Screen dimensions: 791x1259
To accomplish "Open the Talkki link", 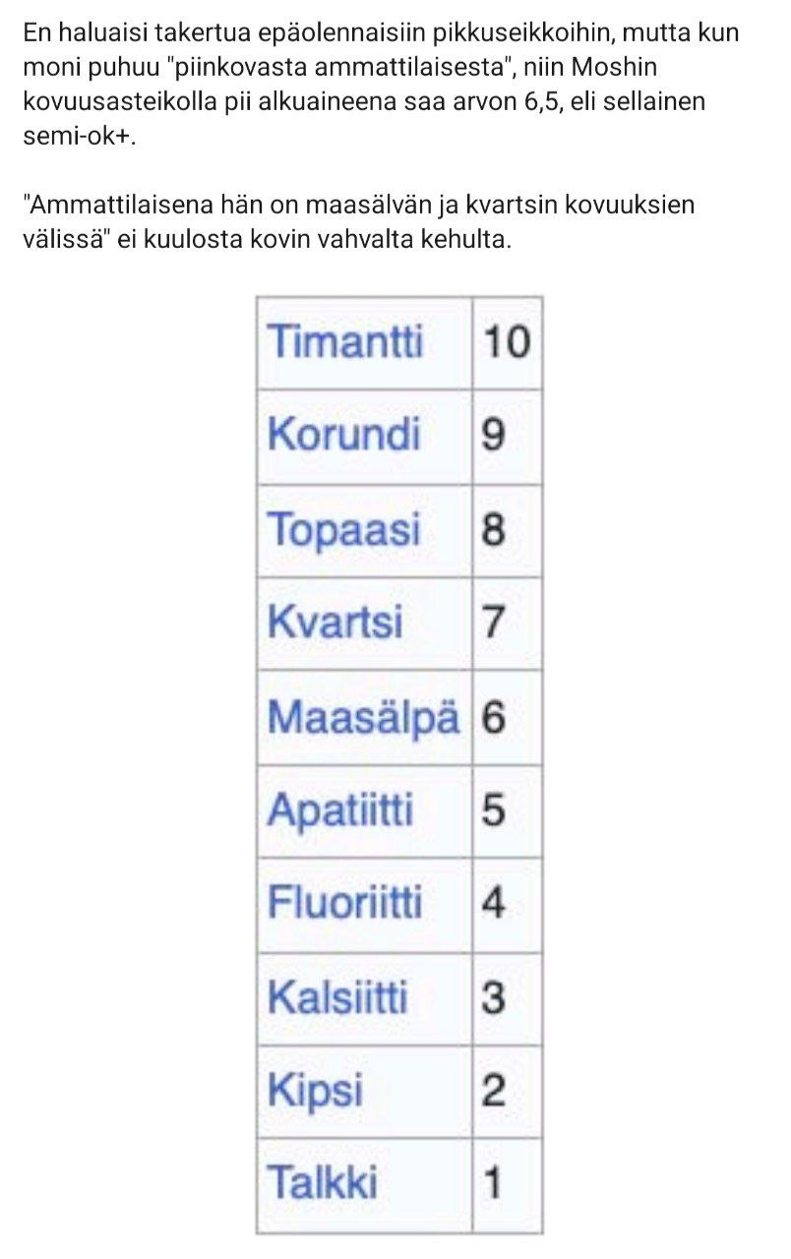I will point(323,1183).
